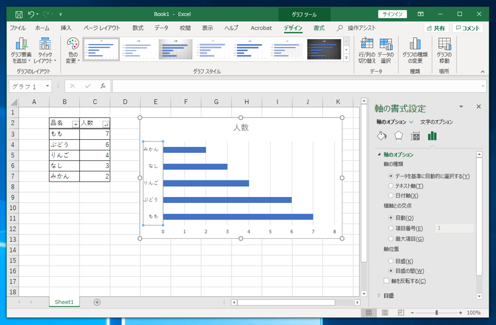Switch to the ページレイアウト tab

102,28
